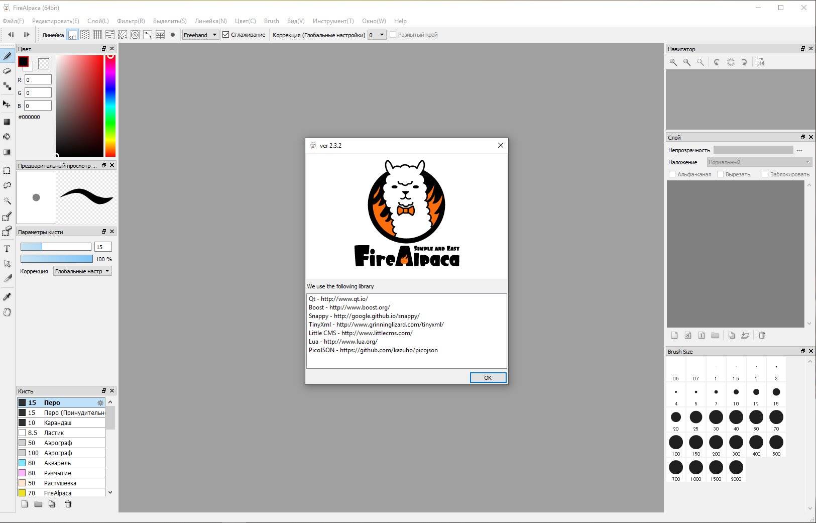Screen dimensions: 816x523
Task: Zoom out using Navigator panel icon
Action: point(687,62)
